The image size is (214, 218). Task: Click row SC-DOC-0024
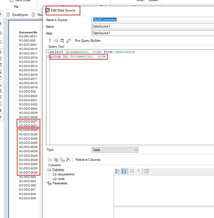[x=28, y=109]
